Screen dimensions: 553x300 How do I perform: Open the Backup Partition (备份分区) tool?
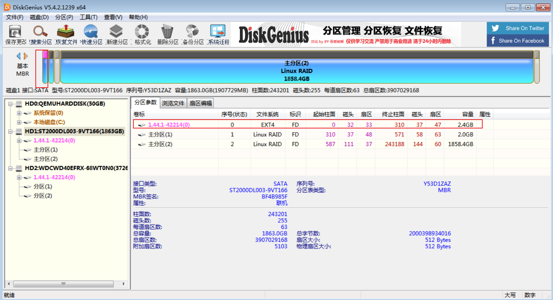coord(192,35)
